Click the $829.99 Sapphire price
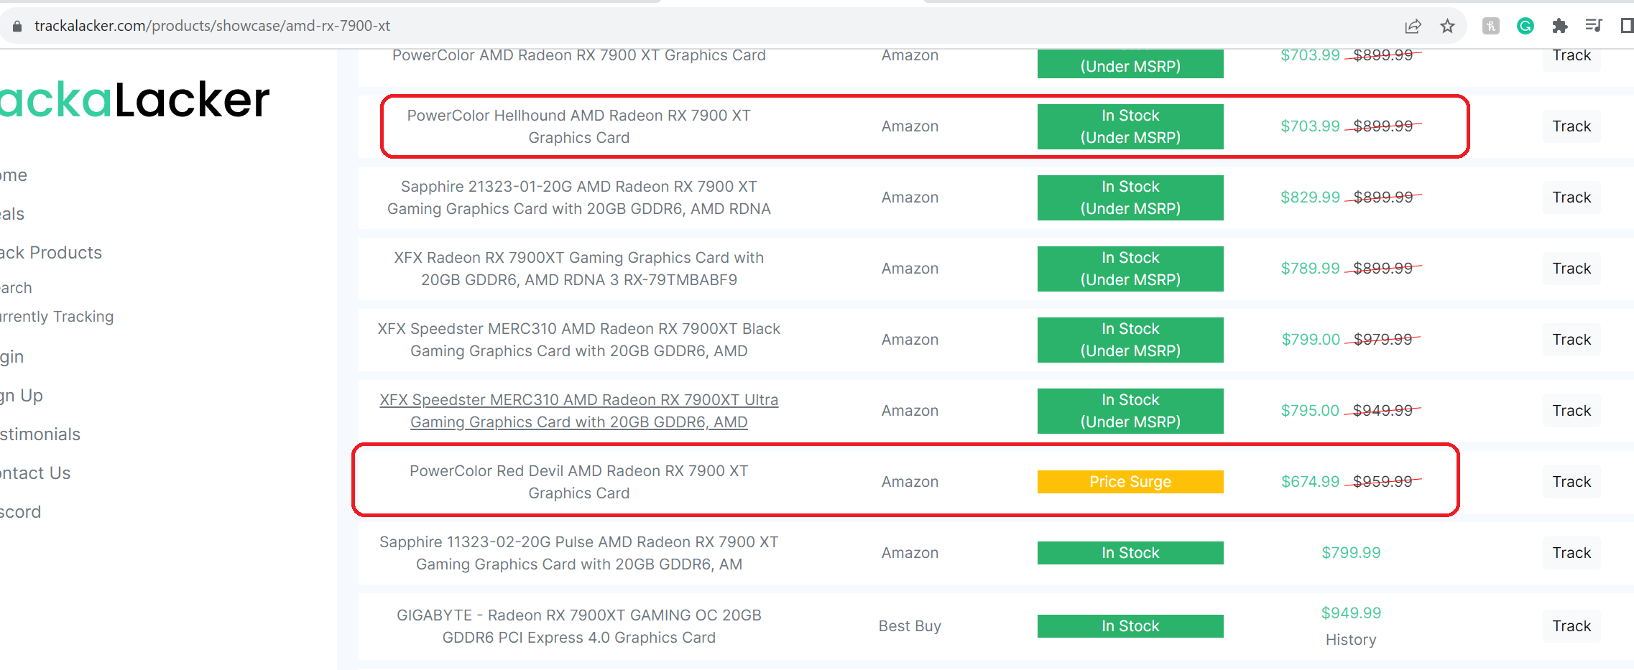The width and height of the screenshot is (1634, 670). click(x=1311, y=197)
